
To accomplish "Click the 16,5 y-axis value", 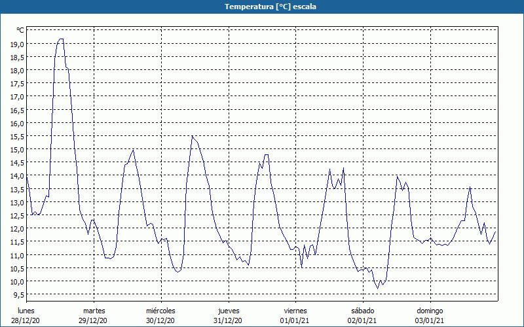I will pyautogui.click(x=18, y=110).
